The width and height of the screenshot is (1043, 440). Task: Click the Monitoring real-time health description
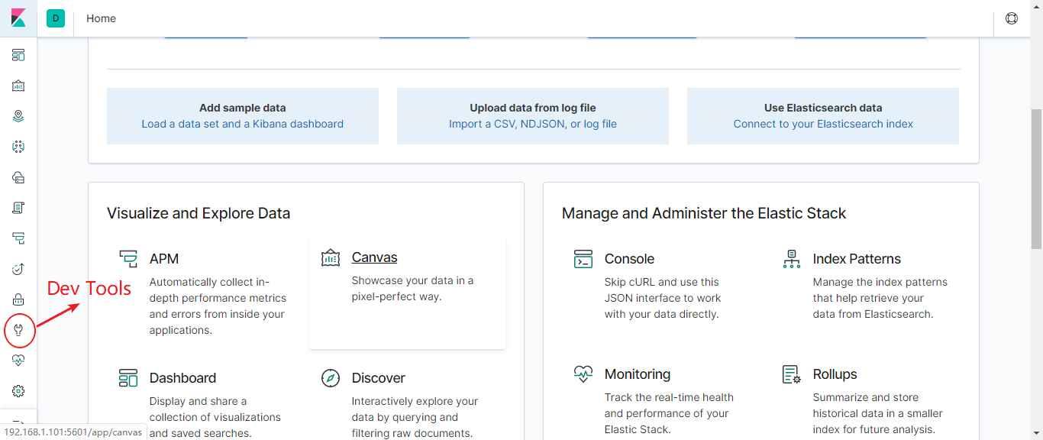669,413
